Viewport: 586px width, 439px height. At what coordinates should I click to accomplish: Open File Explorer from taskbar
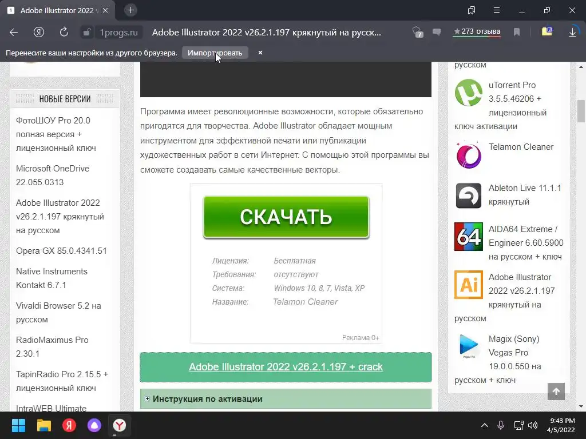coord(43,425)
